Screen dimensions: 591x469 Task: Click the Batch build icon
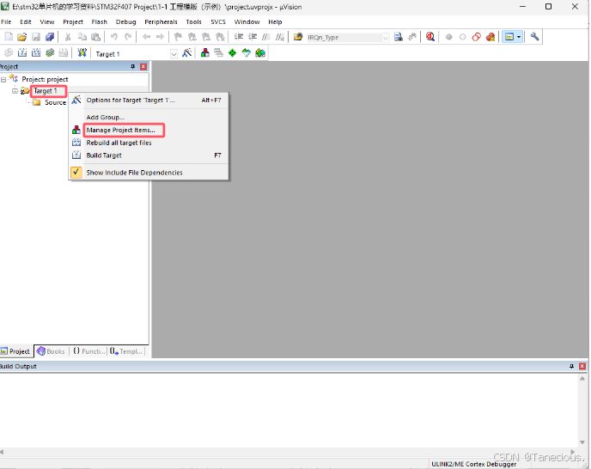pyautogui.click(x=50, y=52)
